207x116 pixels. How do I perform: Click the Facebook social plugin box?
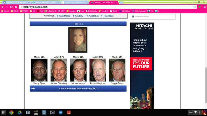click(153, 17)
